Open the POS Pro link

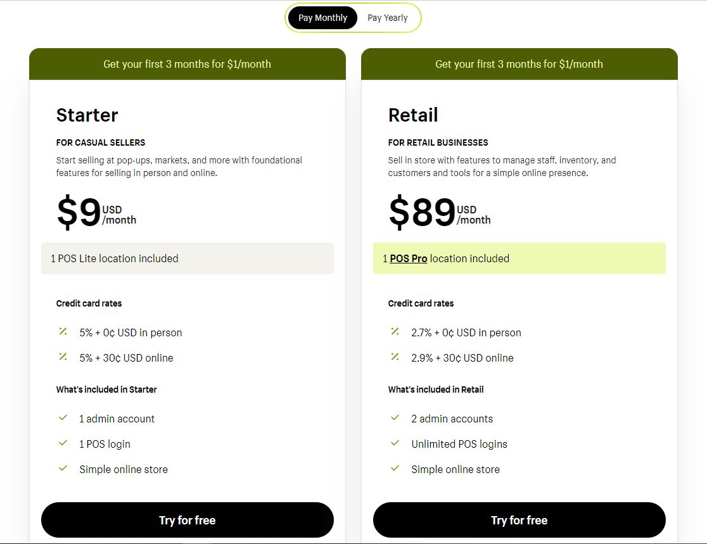pyautogui.click(x=408, y=259)
